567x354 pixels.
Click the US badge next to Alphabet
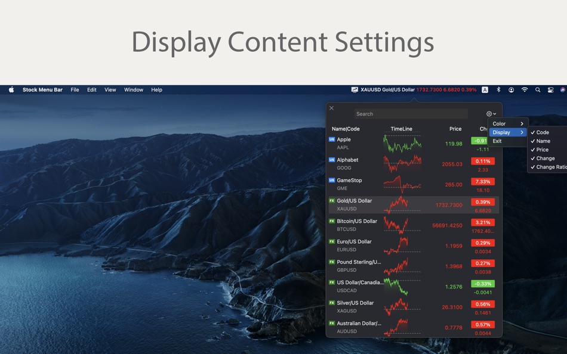point(332,160)
